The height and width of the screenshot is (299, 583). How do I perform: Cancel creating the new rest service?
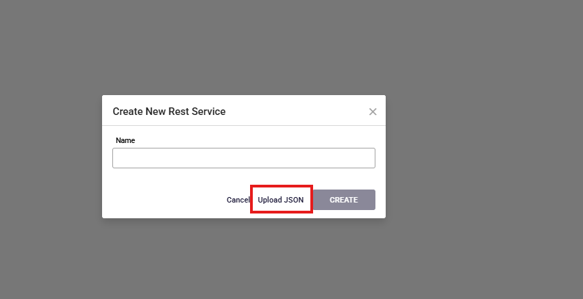coord(238,200)
